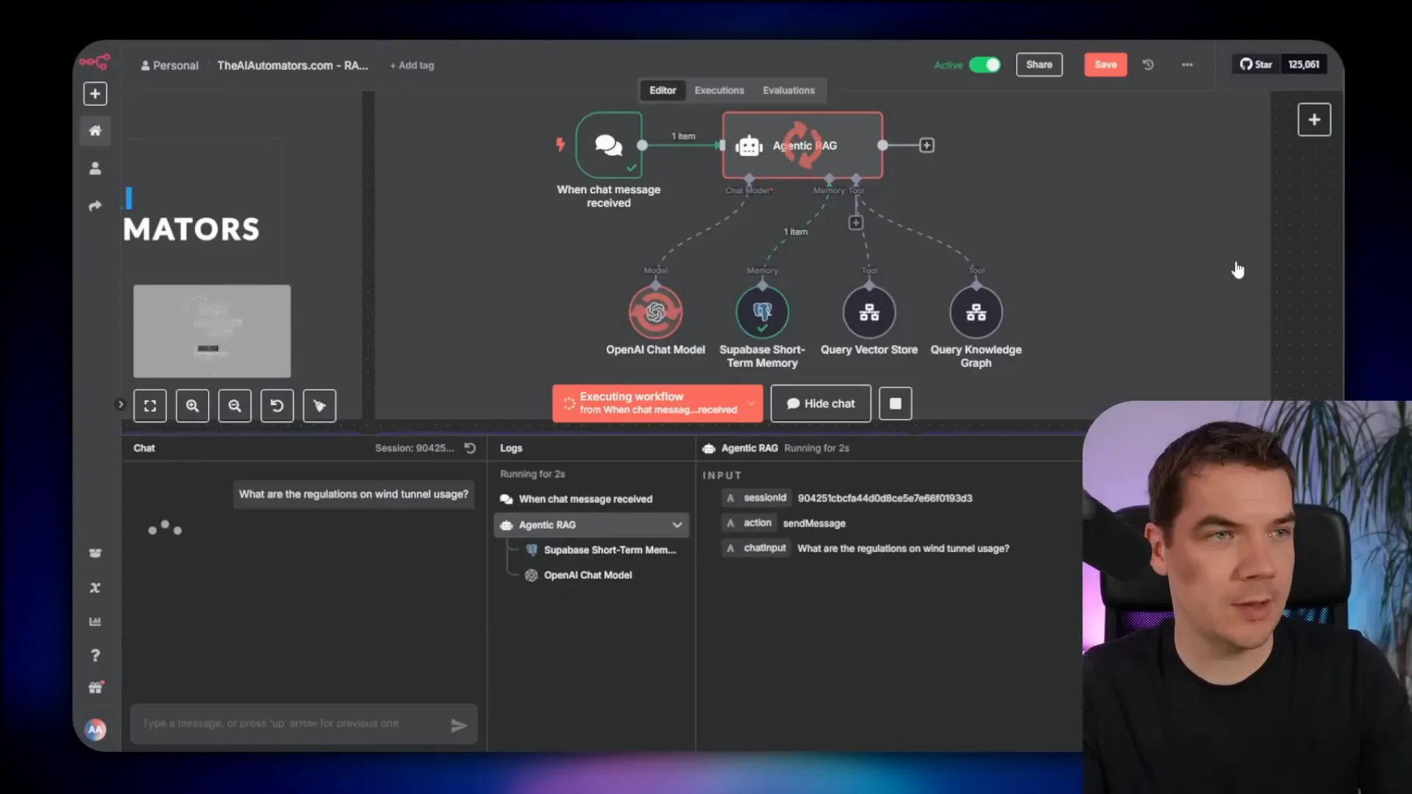Click the reset zoom button
Image resolution: width=1412 pixels, height=794 pixels.
pos(277,406)
